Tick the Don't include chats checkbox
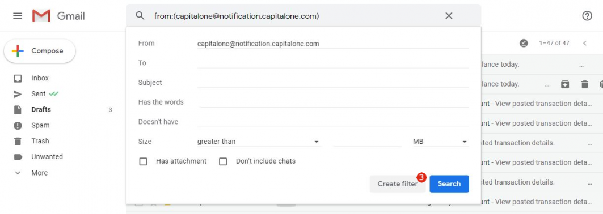The width and height of the screenshot is (603, 214). [223, 161]
